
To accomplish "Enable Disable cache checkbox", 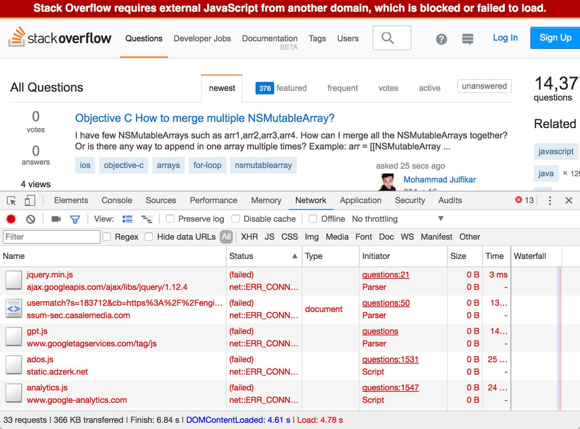I will (x=235, y=219).
